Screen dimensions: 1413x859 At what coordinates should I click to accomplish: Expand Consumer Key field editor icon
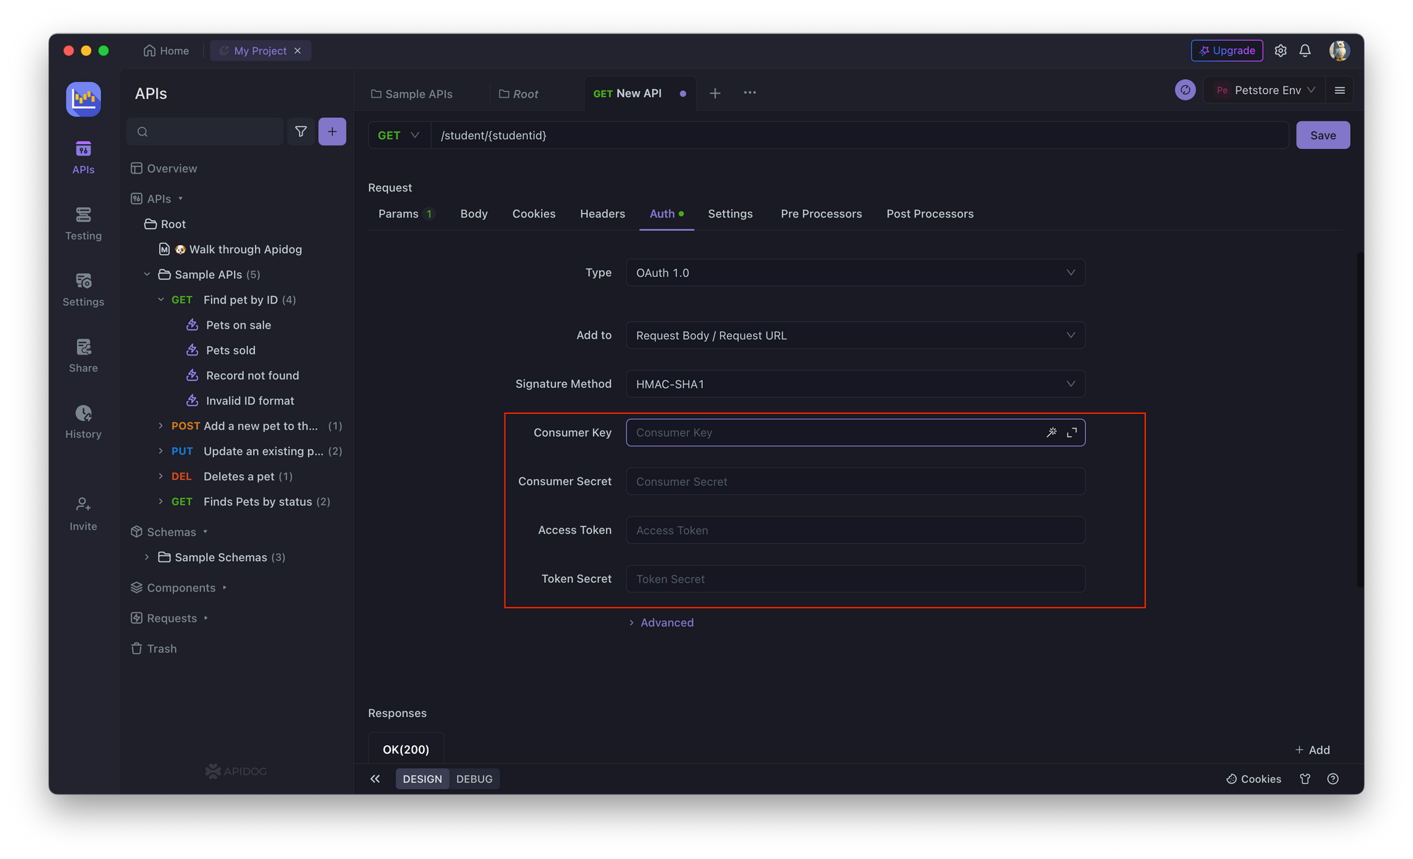pyautogui.click(x=1072, y=432)
